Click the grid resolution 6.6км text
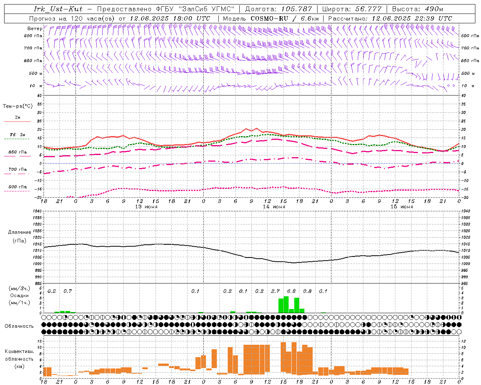481x385 pixels. coord(310,18)
